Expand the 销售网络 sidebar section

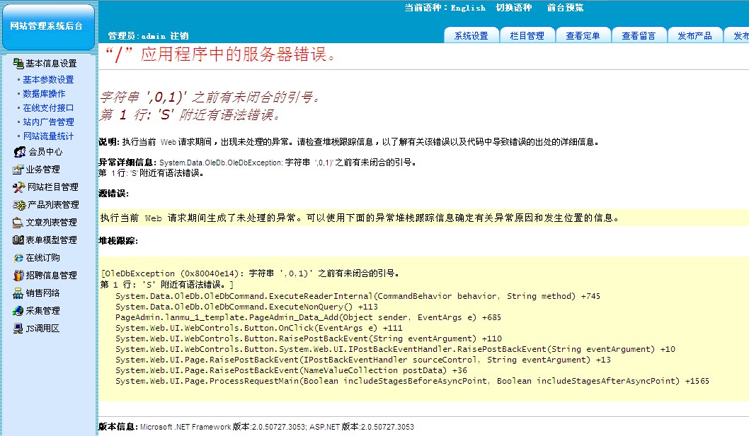pos(42,293)
